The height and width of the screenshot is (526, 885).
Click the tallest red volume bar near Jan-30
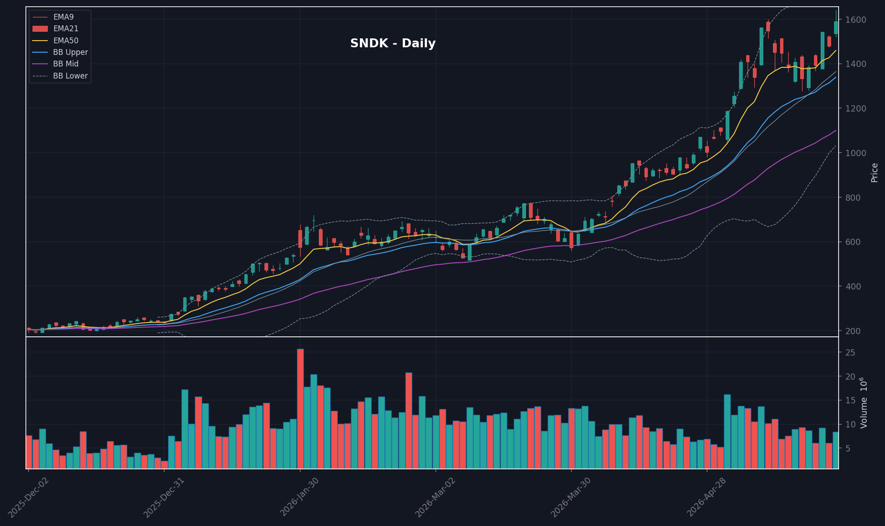[300, 409]
